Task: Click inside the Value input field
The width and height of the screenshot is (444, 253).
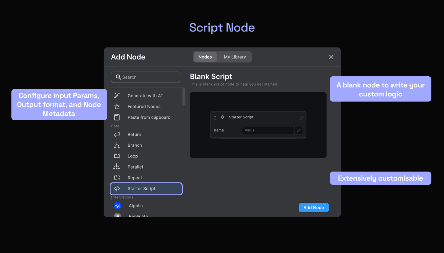Action: (268, 130)
